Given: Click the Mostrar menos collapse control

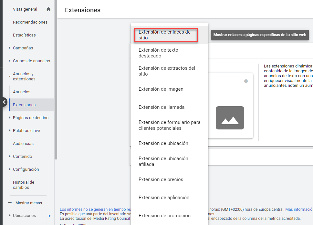Looking at the screenshot, I should tap(28, 203).
